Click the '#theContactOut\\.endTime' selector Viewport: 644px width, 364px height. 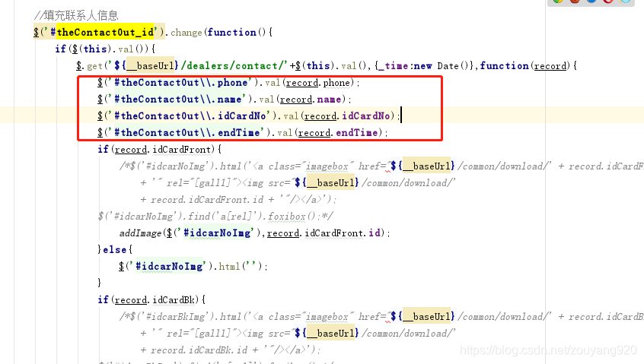click(187, 133)
